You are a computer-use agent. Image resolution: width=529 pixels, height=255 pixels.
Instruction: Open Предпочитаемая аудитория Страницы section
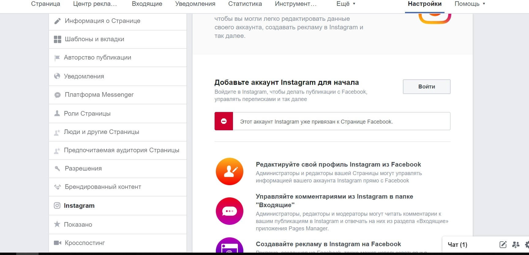118,150
